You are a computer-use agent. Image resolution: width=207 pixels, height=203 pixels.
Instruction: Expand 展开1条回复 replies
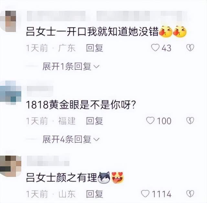pyautogui.click(x=71, y=66)
